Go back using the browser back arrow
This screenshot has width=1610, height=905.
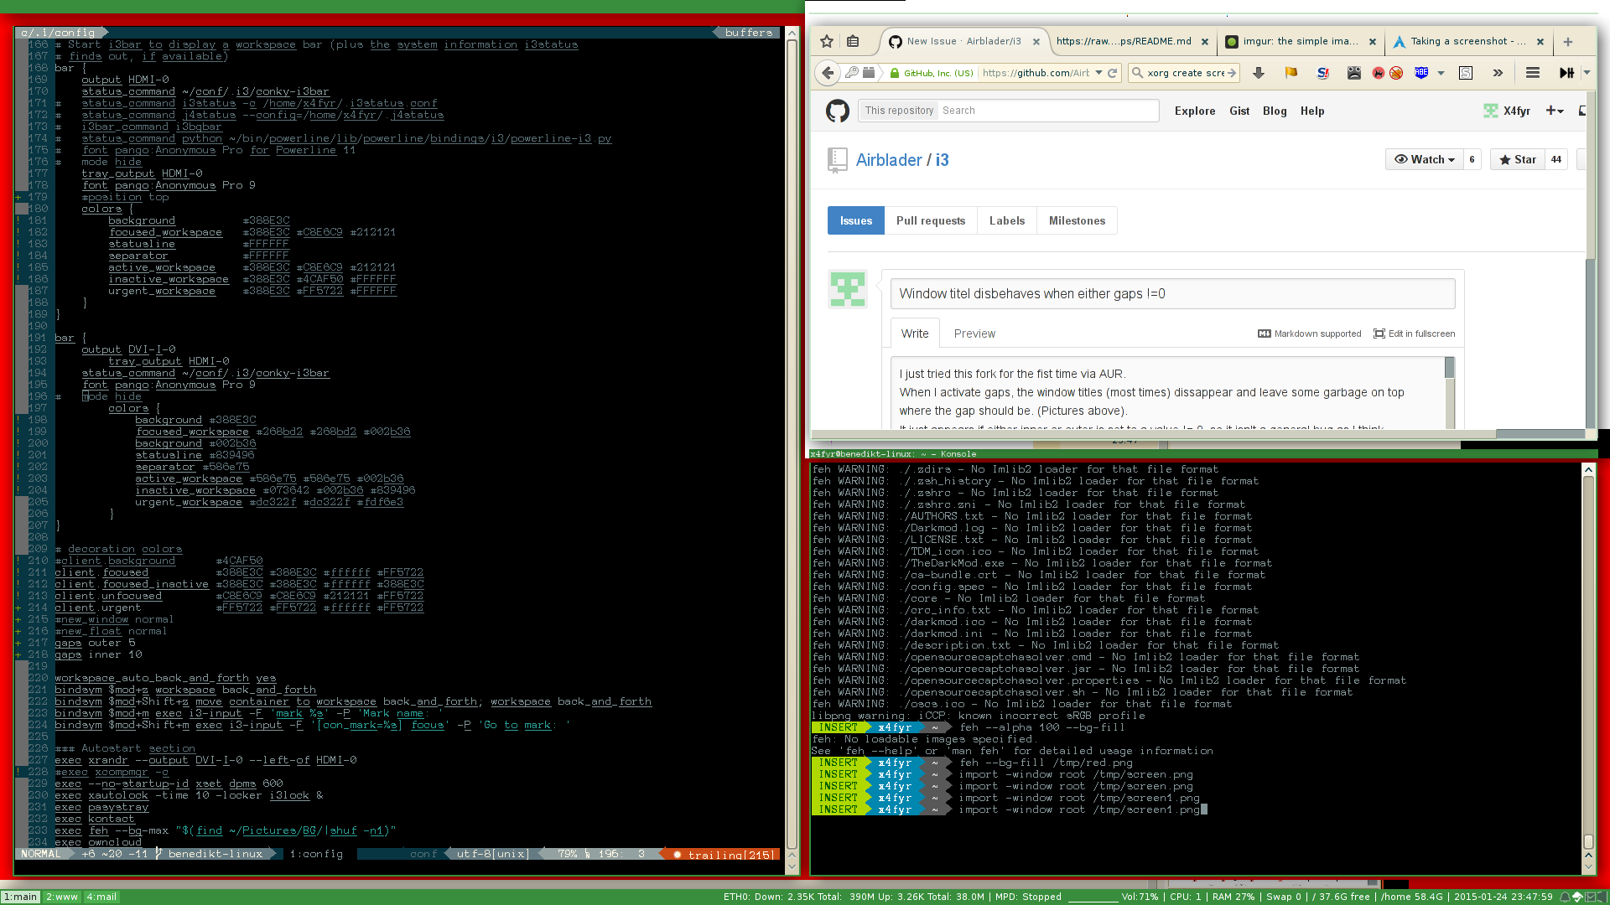tap(828, 73)
